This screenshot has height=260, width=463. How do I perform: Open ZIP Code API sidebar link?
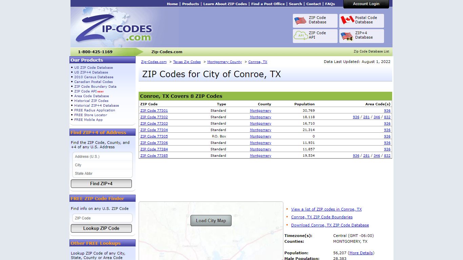pyautogui.click(x=85, y=91)
